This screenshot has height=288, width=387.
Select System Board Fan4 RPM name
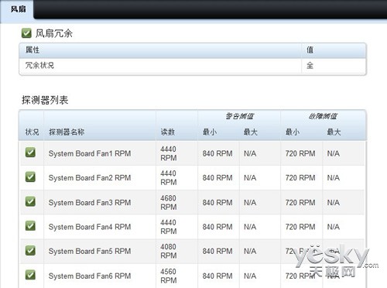point(90,227)
